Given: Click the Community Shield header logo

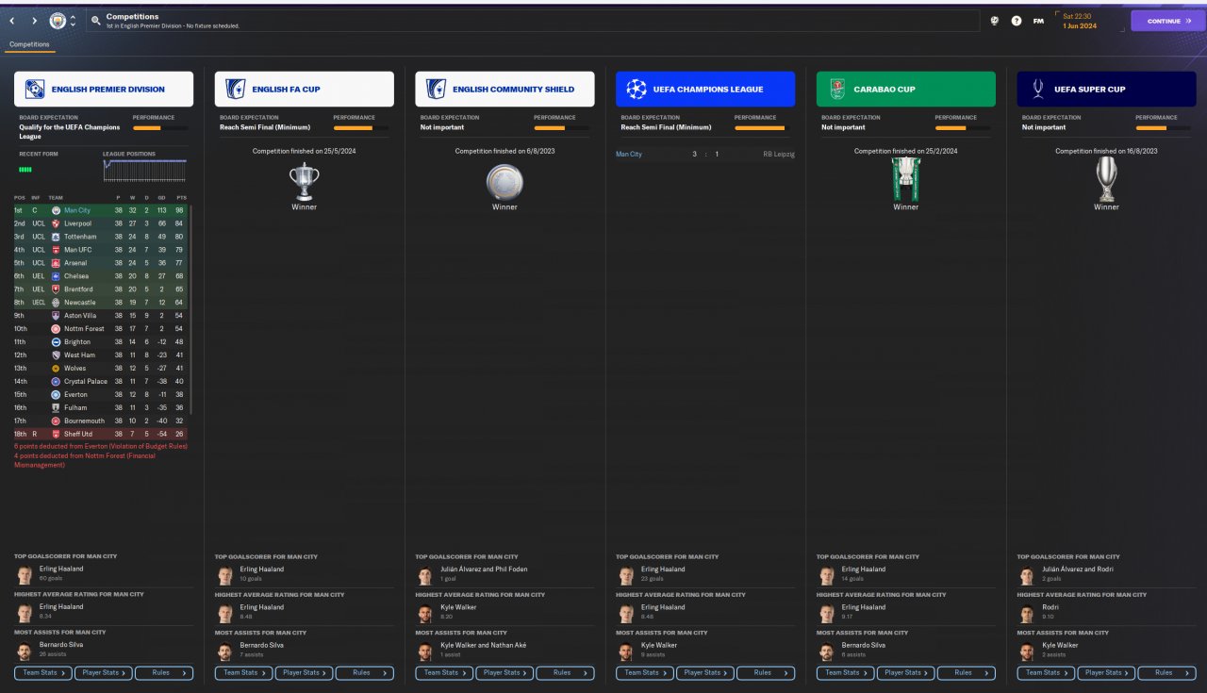Looking at the screenshot, I should coord(436,90).
